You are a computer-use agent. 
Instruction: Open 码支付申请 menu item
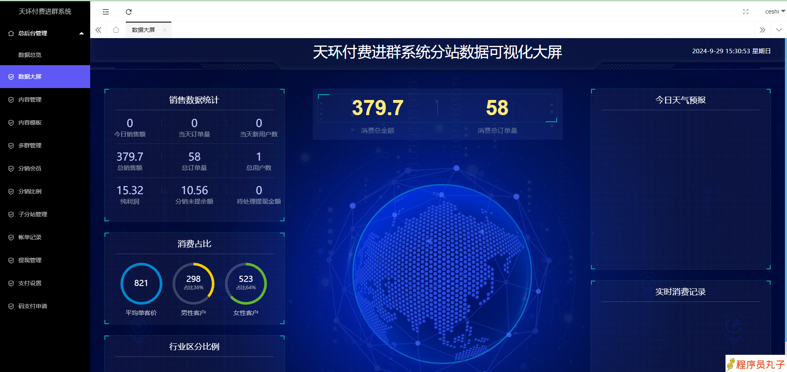[45, 306]
